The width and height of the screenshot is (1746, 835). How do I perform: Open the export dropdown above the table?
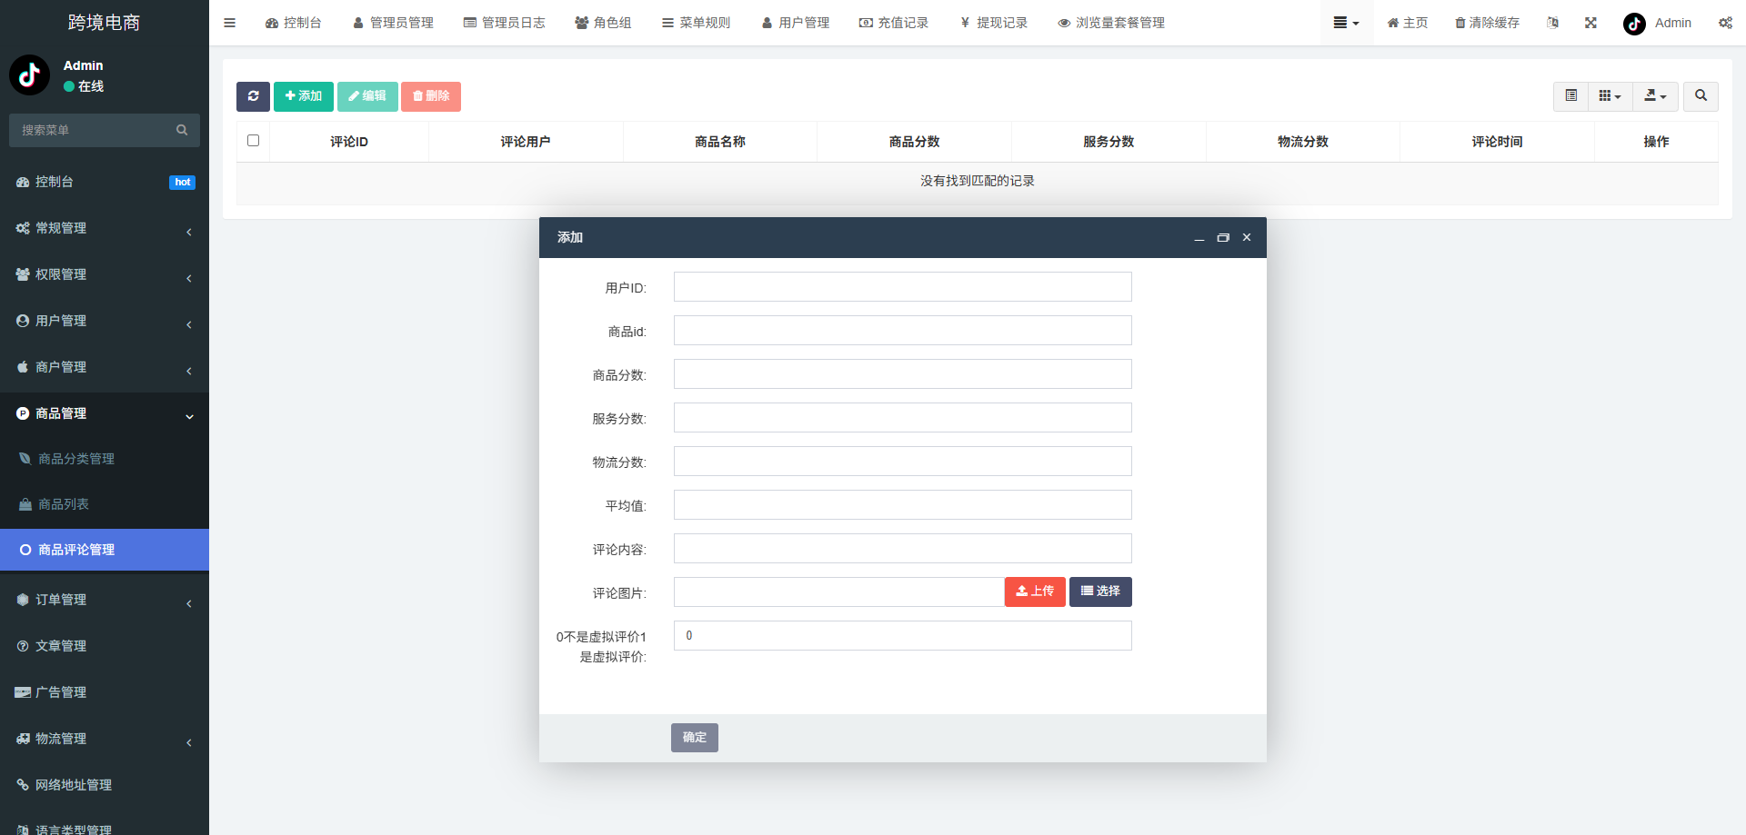click(x=1655, y=96)
